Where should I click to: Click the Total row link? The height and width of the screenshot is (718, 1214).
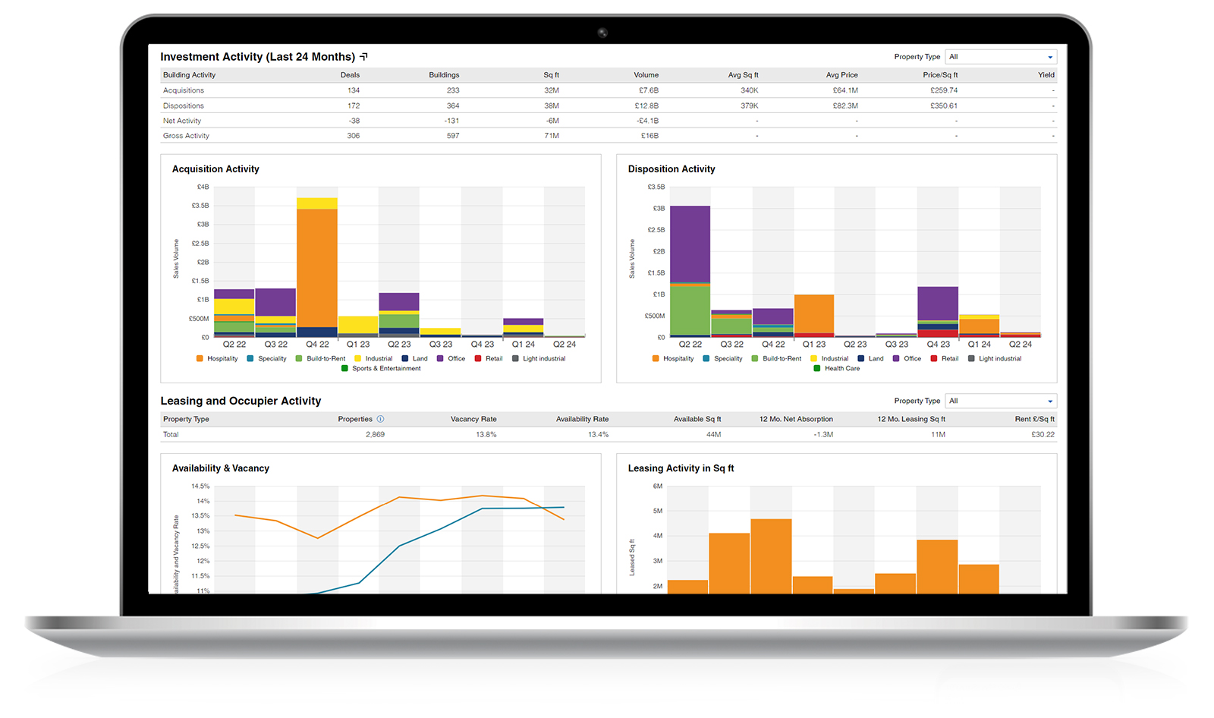tap(171, 435)
